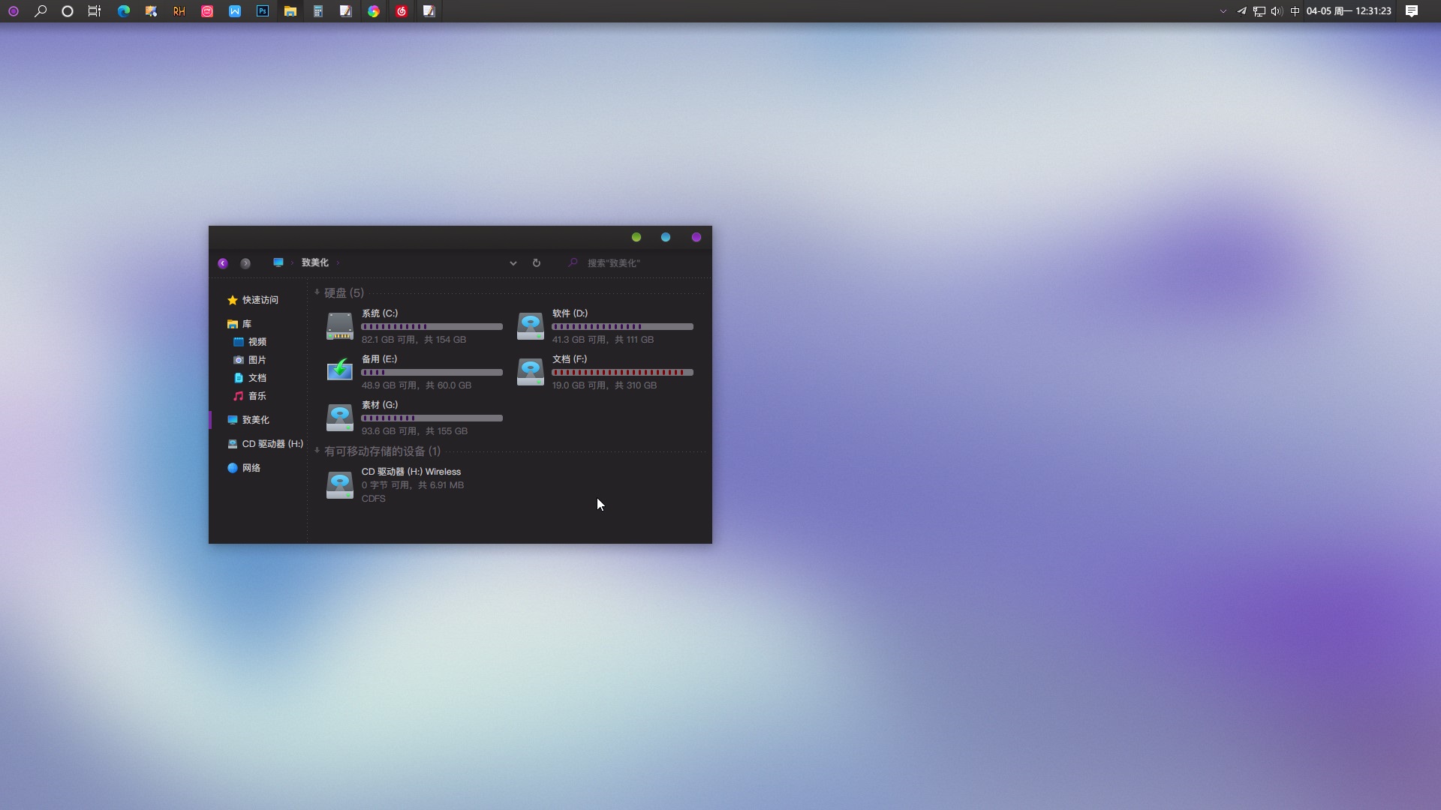Viewport: 1441px width, 810px height.
Task: Launch Microsoft Edge from the taskbar
Action: click(x=124, y=11)
